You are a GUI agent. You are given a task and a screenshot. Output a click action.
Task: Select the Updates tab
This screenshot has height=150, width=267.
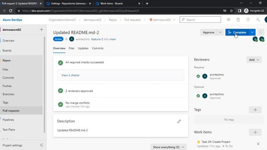click(x=83, y=48)
